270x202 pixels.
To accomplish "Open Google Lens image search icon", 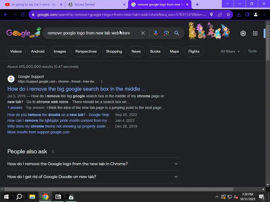I will [x=166, y=33].
